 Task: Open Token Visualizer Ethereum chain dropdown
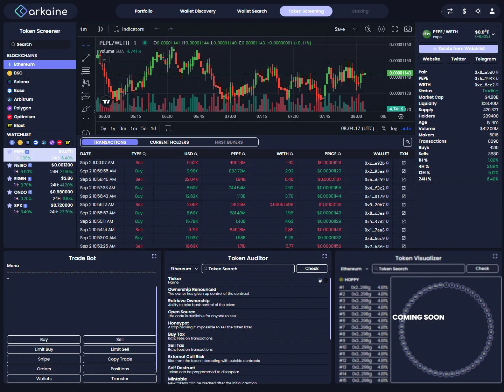pyautogui.click(x=354, y=269)
